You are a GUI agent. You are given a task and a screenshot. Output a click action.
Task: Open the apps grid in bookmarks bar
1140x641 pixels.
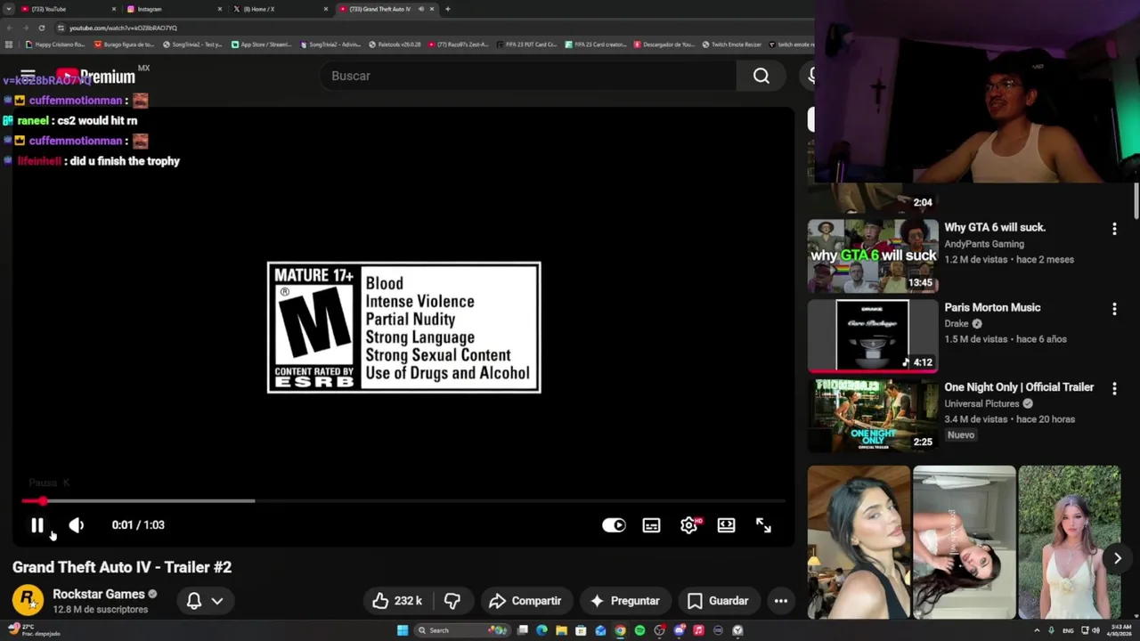click(9, 45)
